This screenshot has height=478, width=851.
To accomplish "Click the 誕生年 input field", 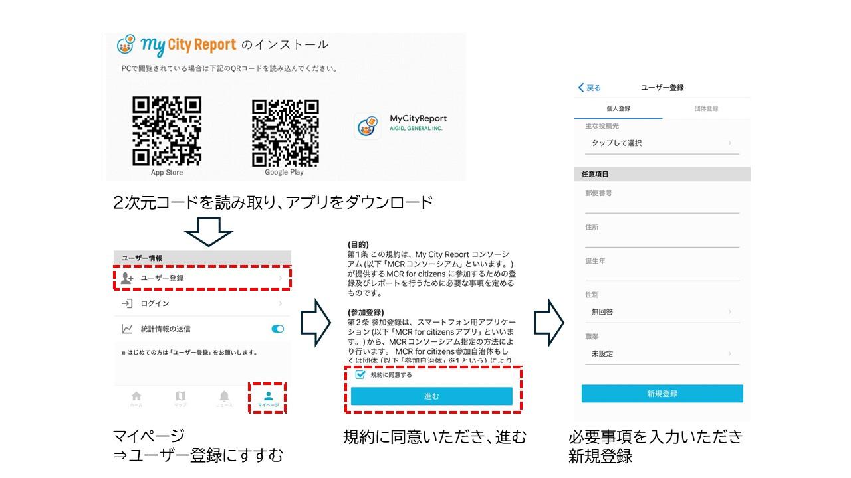I will tap(662, 274).
